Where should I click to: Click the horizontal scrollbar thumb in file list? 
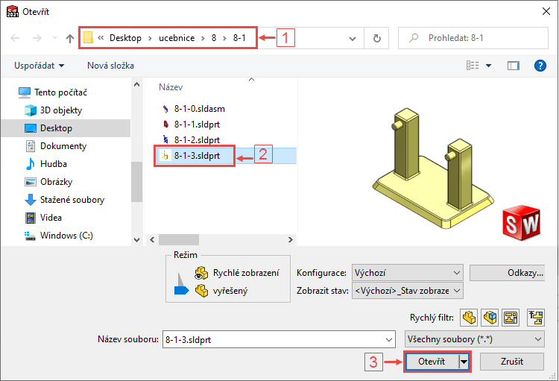pos(179,240)
